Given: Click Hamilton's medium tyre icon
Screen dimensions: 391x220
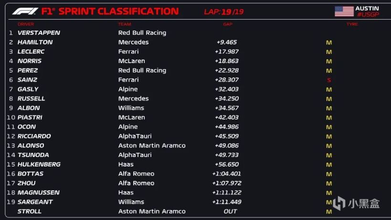Looking at the screenshot, I should pyautogui.click(x=329, y=42).
